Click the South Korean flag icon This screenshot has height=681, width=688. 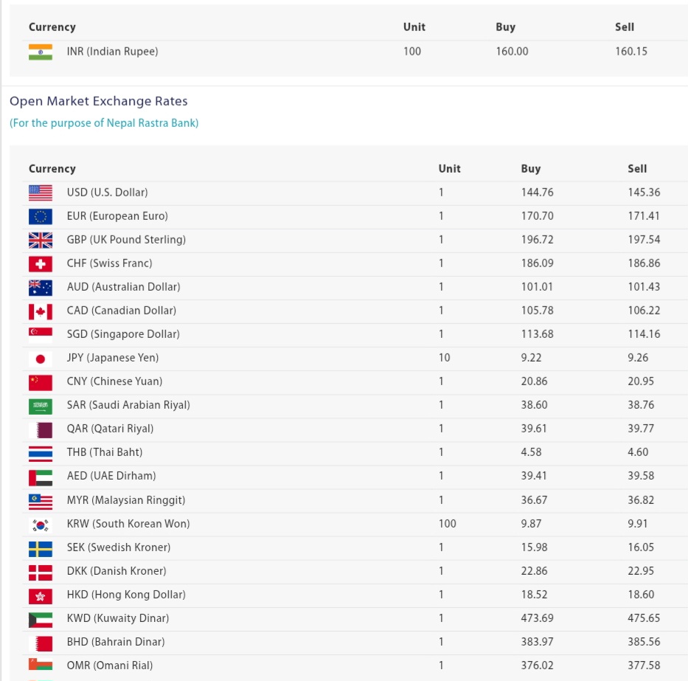41,525
